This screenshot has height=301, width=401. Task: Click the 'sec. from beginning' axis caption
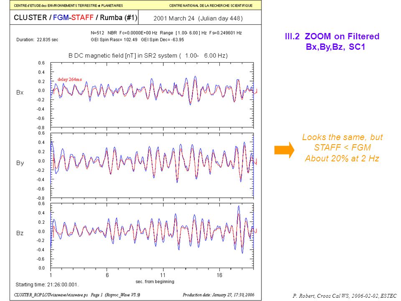[155, 281]
